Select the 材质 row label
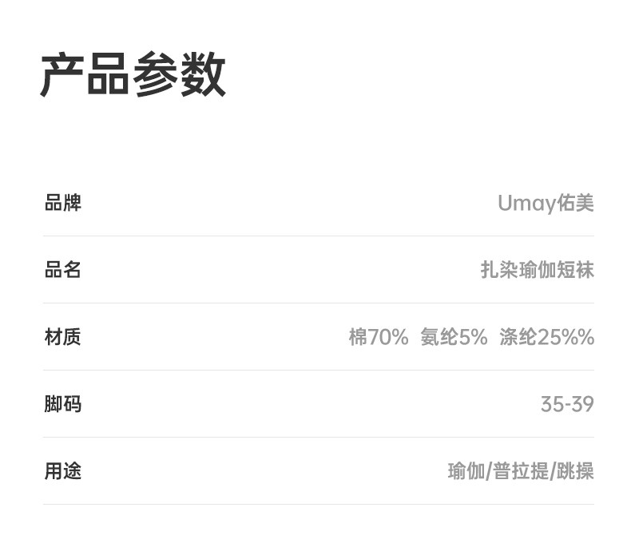Viewport: 631px width, 555px height. coord(62,337)
